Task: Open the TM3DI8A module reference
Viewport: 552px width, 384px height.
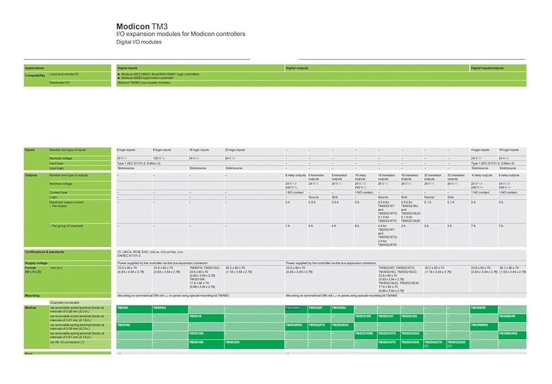Action: click(x=160, y=308)
